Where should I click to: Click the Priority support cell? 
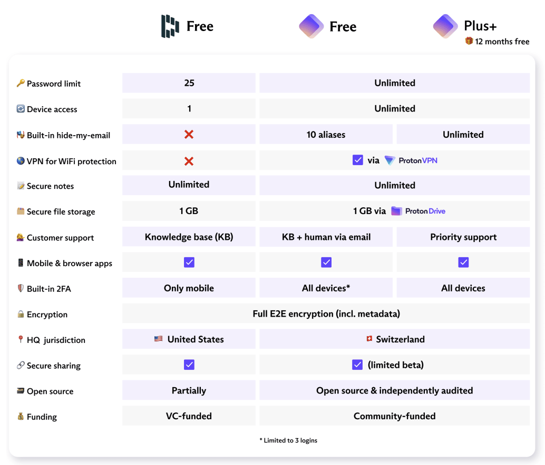point(463,237)
